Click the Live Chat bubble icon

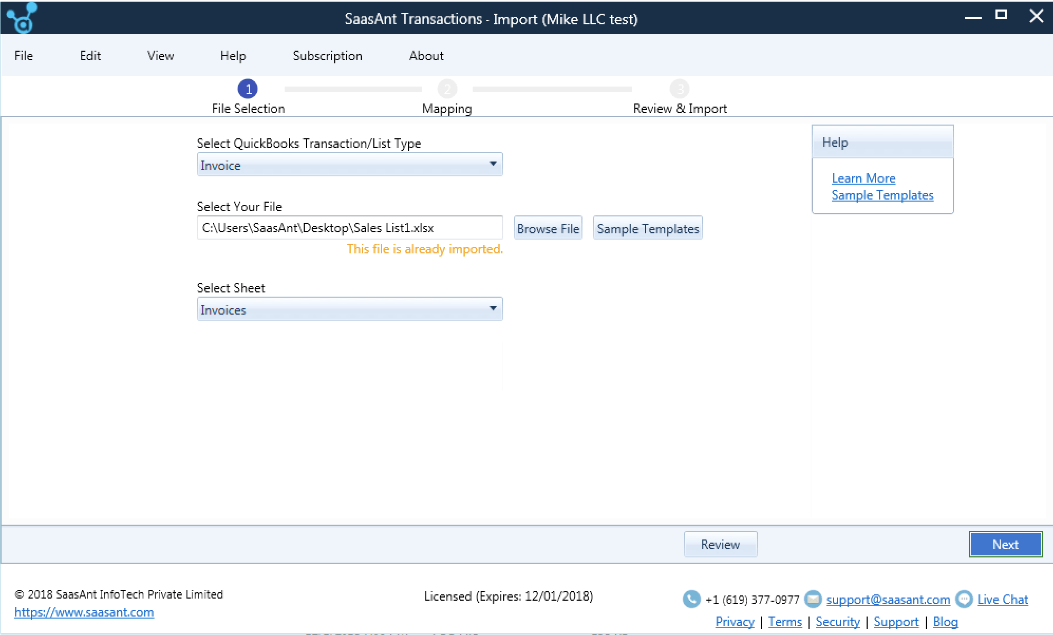[964, 599]
